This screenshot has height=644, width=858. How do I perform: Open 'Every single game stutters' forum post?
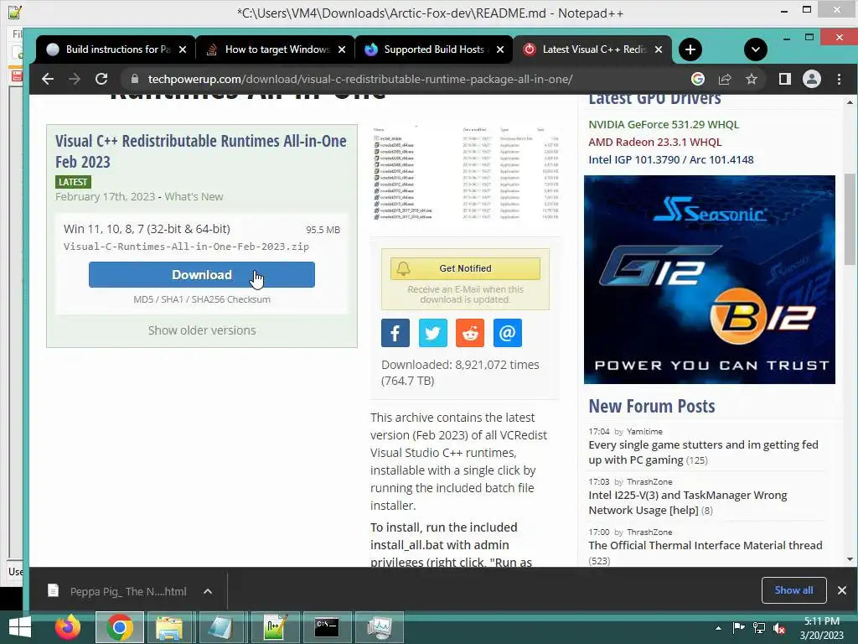click(x=703, y=452)
